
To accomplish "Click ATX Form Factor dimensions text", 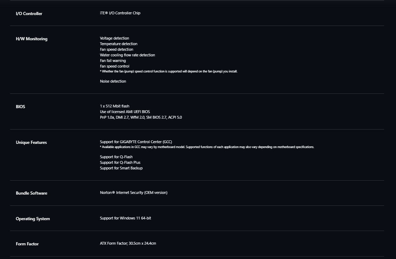I will click(x=128, y=243).
